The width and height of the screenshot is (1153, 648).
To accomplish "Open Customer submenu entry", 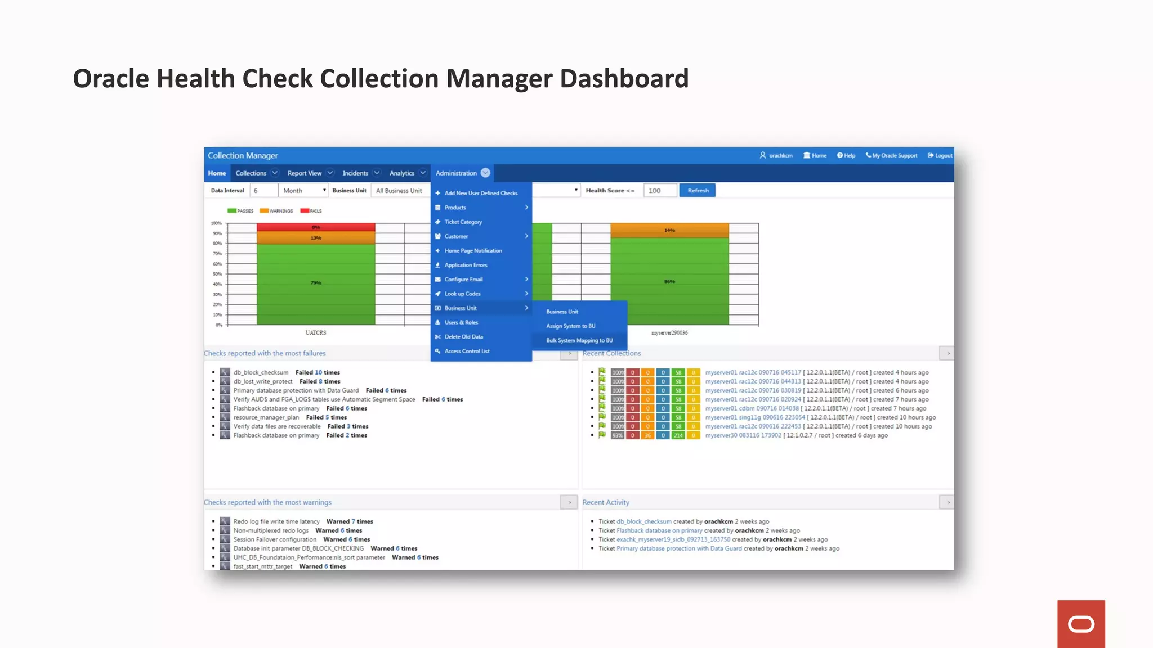I will [481, 236].
